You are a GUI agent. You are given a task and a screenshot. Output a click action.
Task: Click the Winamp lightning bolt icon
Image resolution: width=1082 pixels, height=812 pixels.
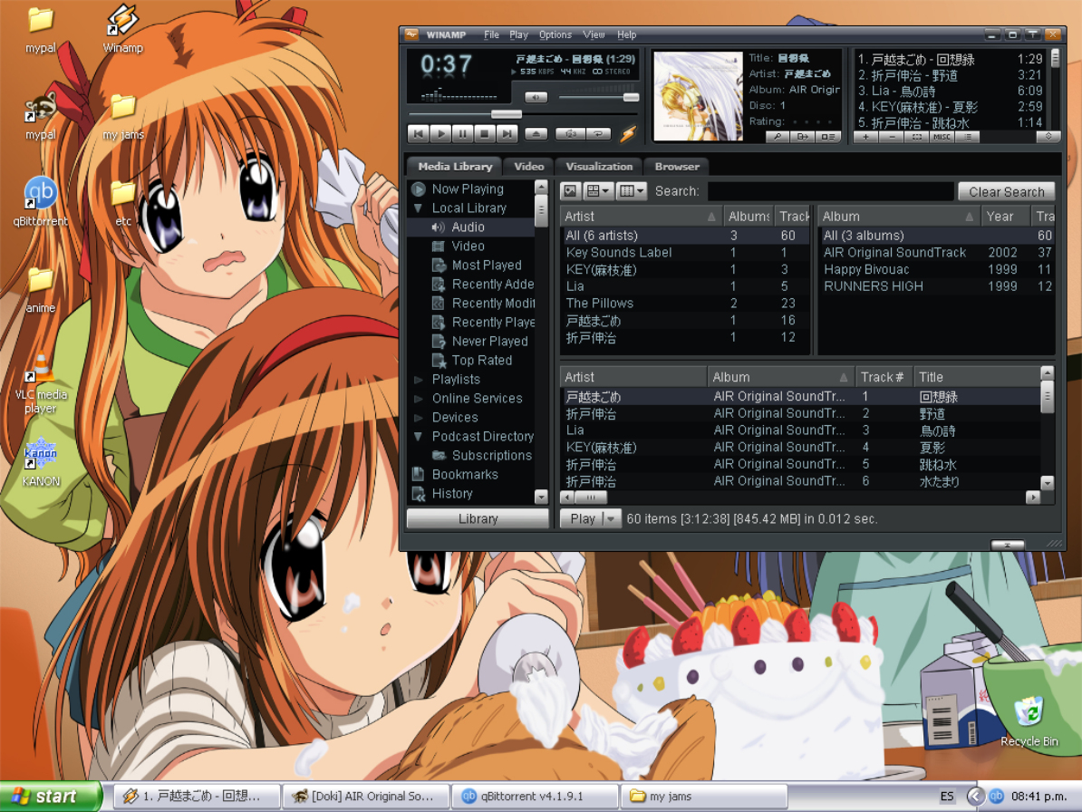point(627,134)
